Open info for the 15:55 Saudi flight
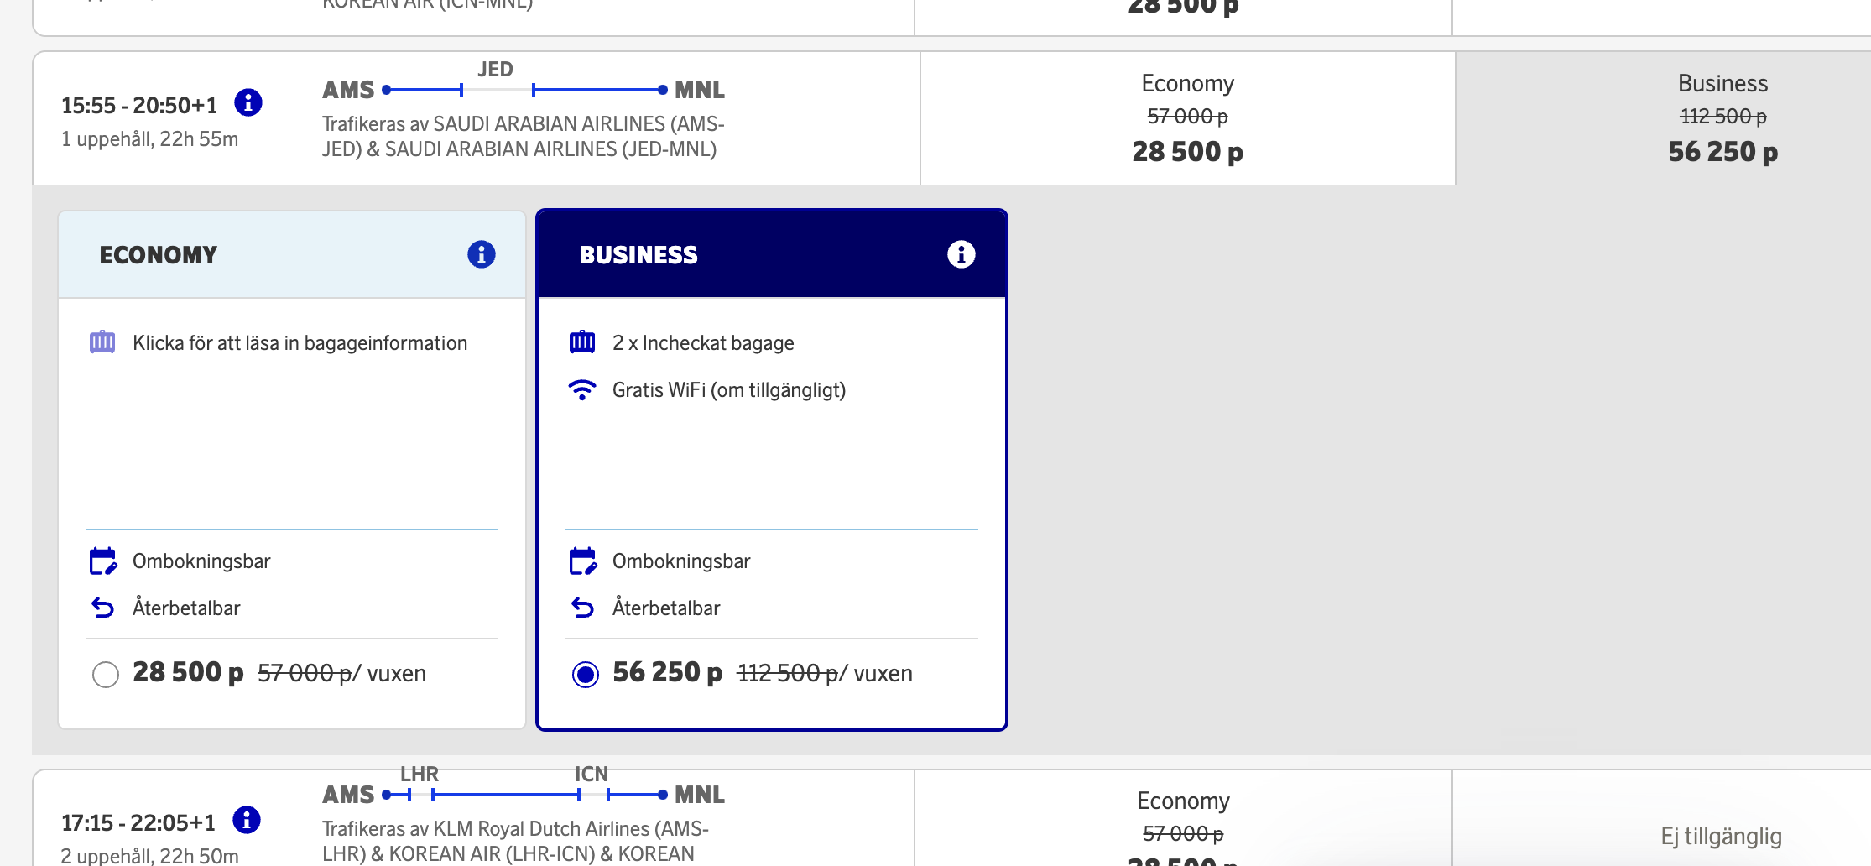1871x866 pixels. 248,102
